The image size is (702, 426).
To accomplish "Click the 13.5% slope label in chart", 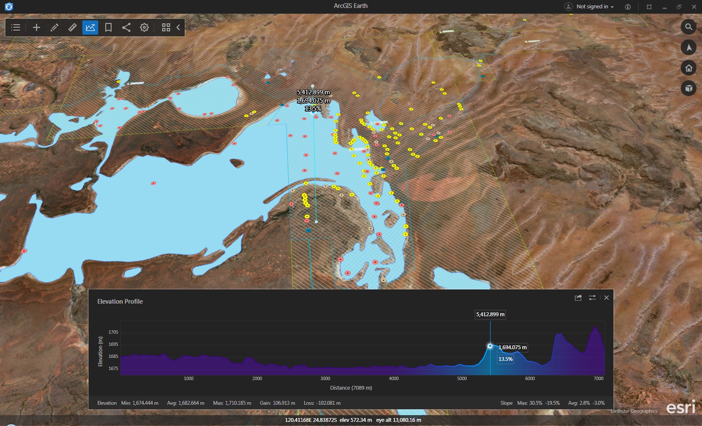I will [x=506, y=359].
